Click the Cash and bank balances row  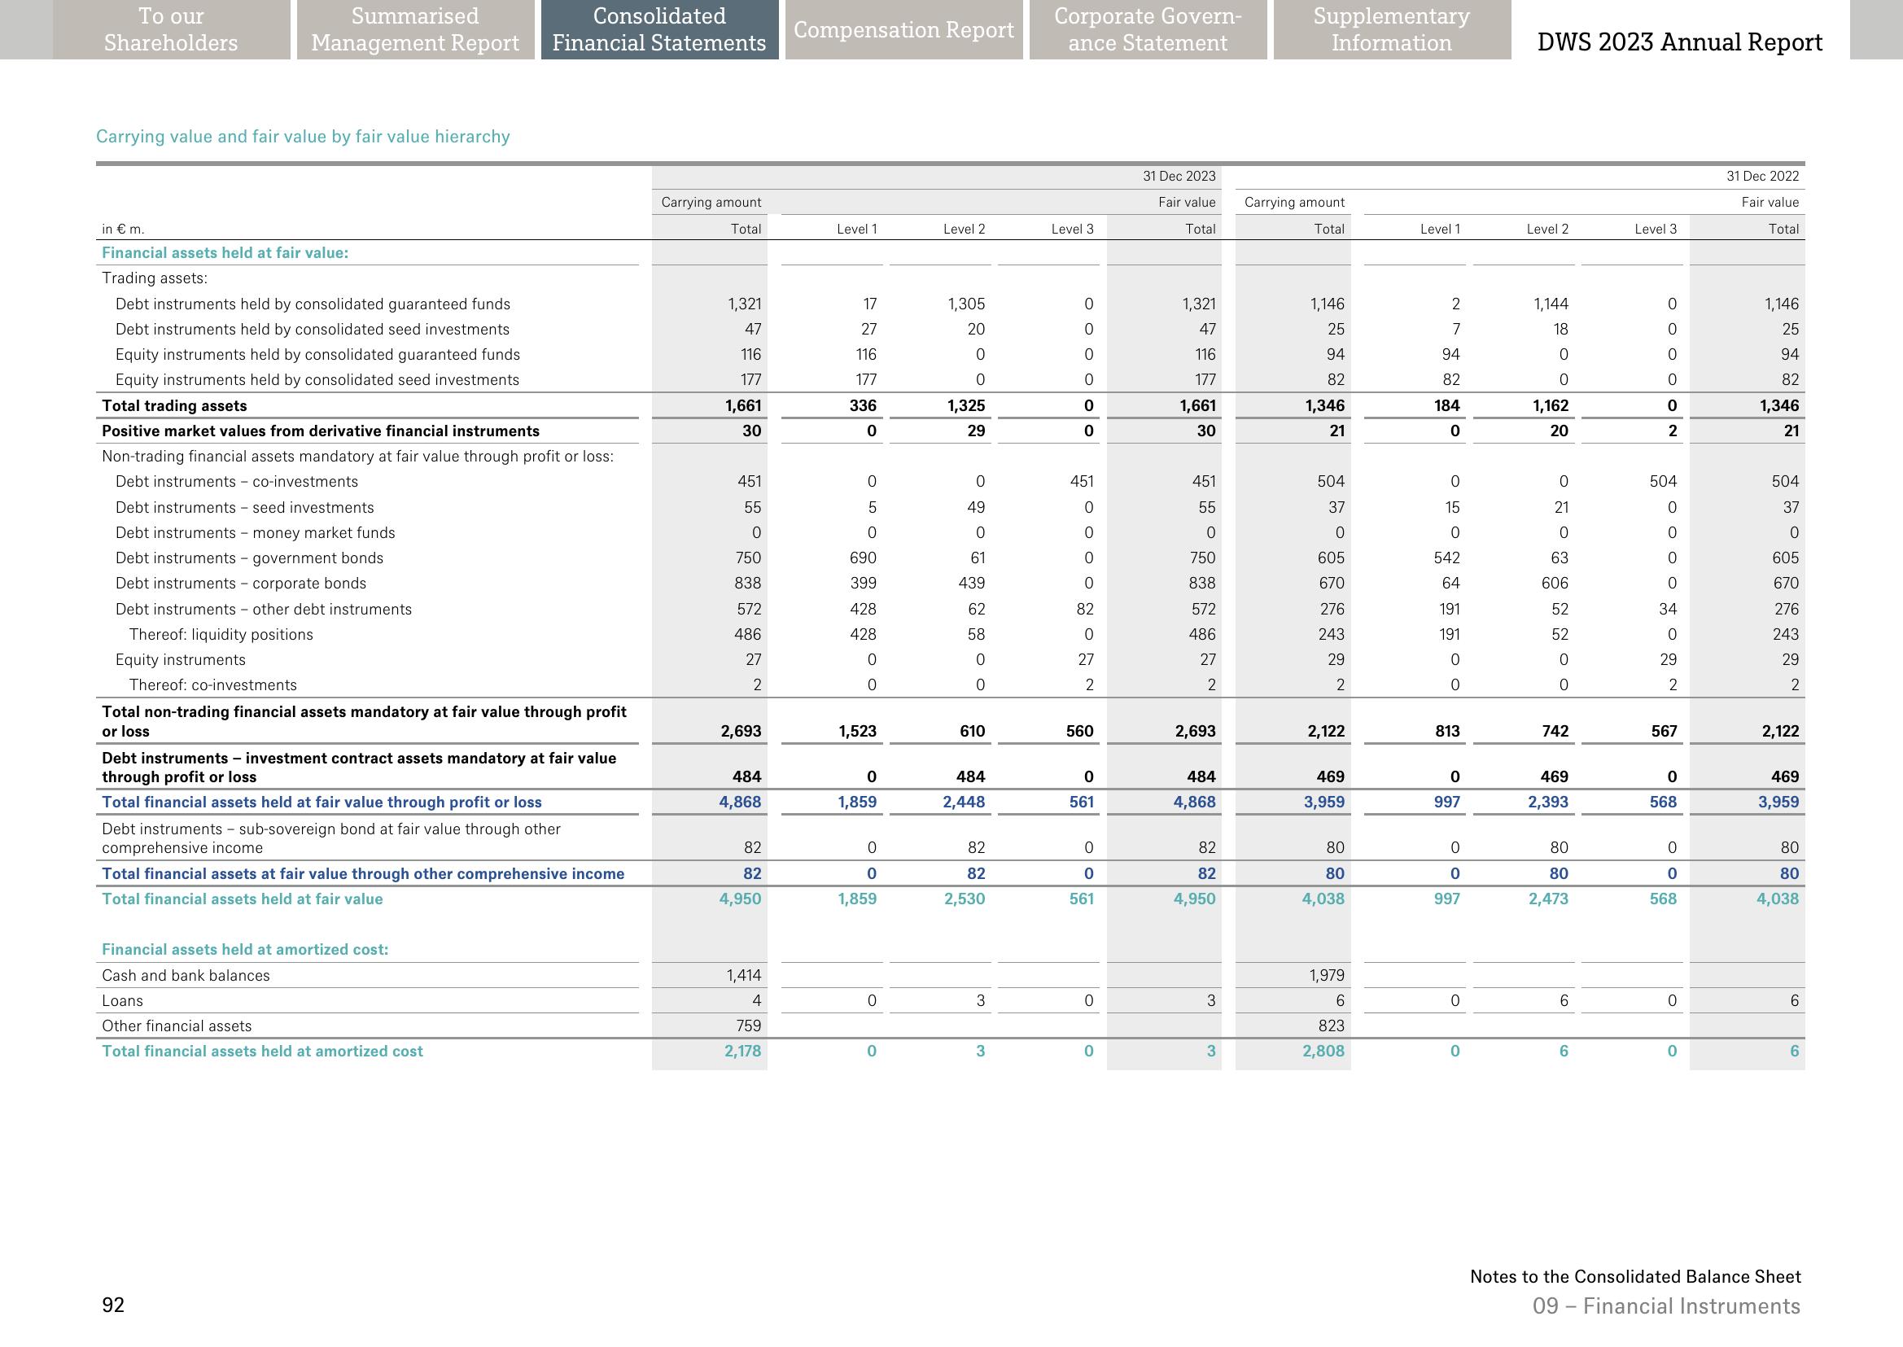(x=186, y=975)
